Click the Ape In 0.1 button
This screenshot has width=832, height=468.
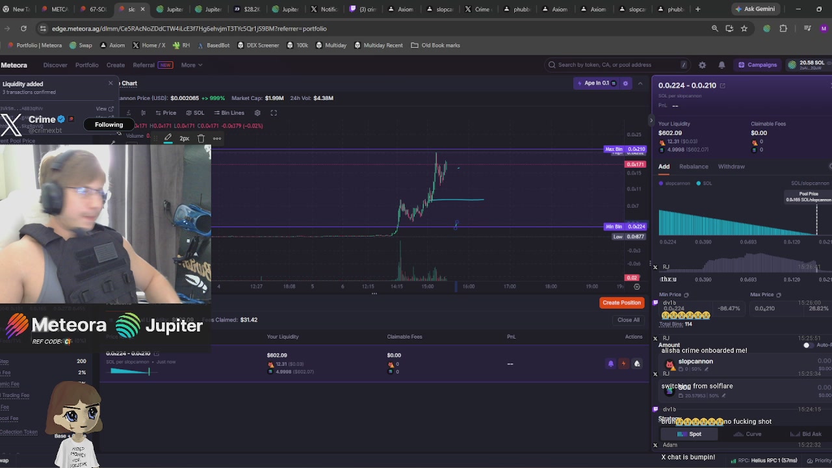point(597,83)
